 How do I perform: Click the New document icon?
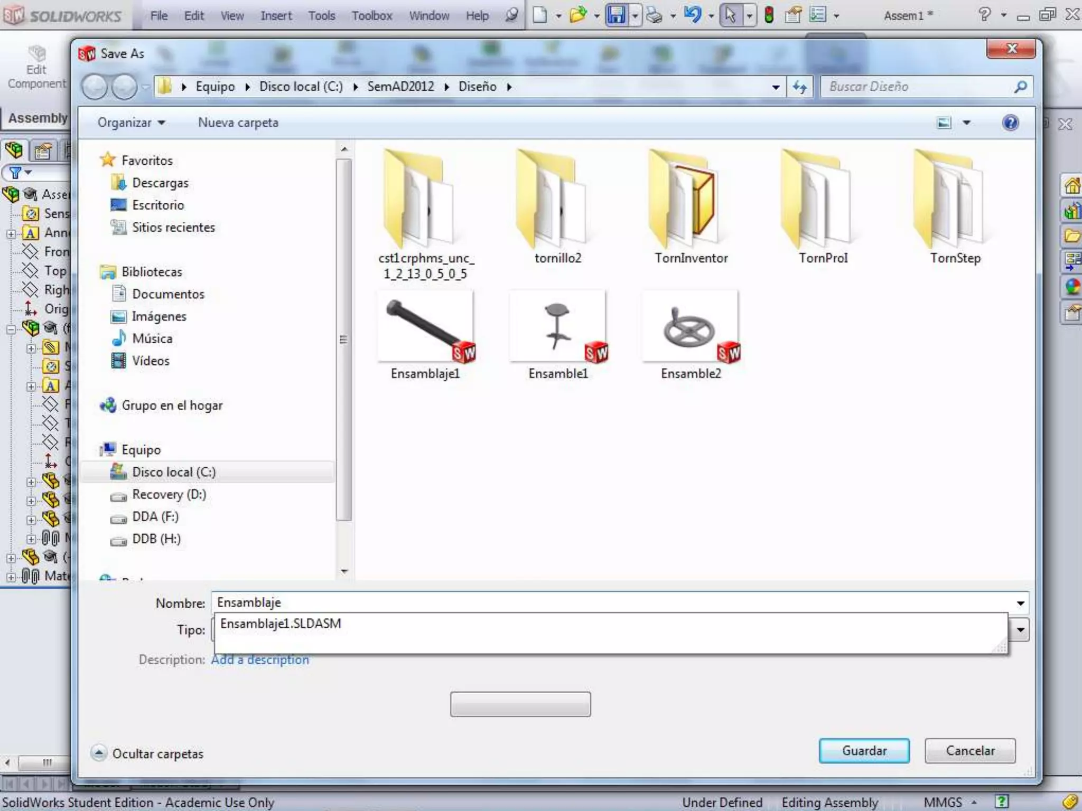point(539,15)
